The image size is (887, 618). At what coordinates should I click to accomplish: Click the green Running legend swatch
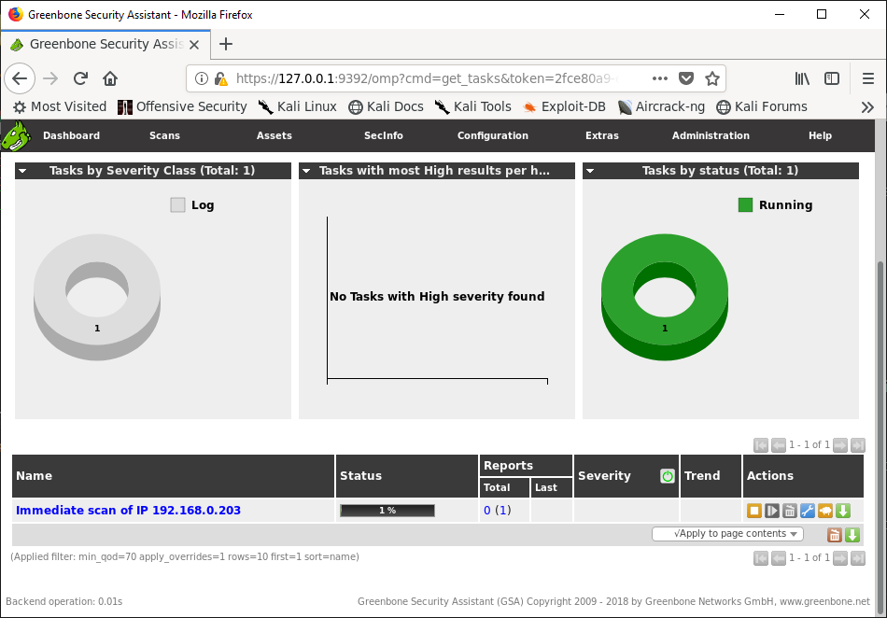746,204
